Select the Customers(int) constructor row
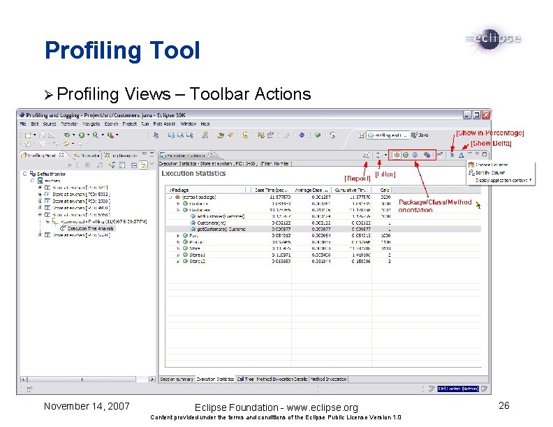 pos(323,223)
